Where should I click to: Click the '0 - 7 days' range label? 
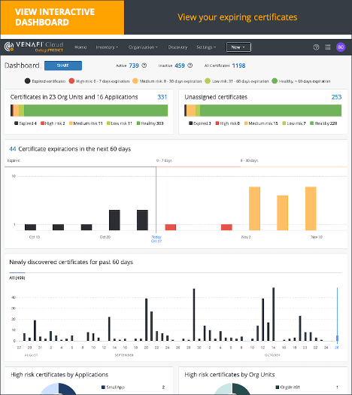(164, 160)
